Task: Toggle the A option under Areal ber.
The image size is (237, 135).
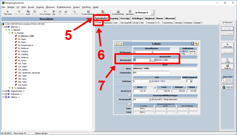Action: (190, 54)
